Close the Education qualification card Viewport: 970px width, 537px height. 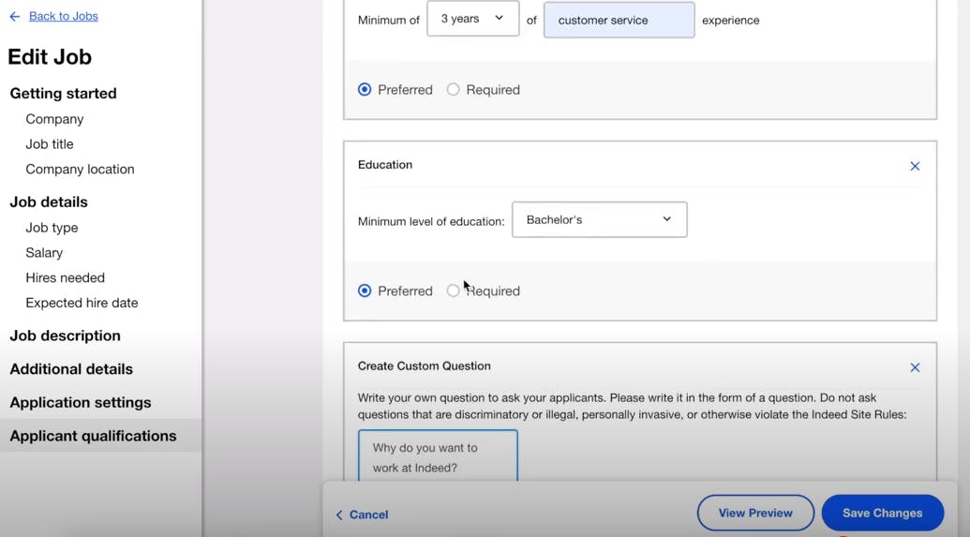point(915,167)
